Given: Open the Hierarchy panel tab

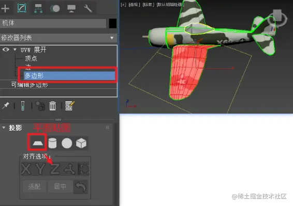Looking at the screenshot, I should (x=38, y=8).
